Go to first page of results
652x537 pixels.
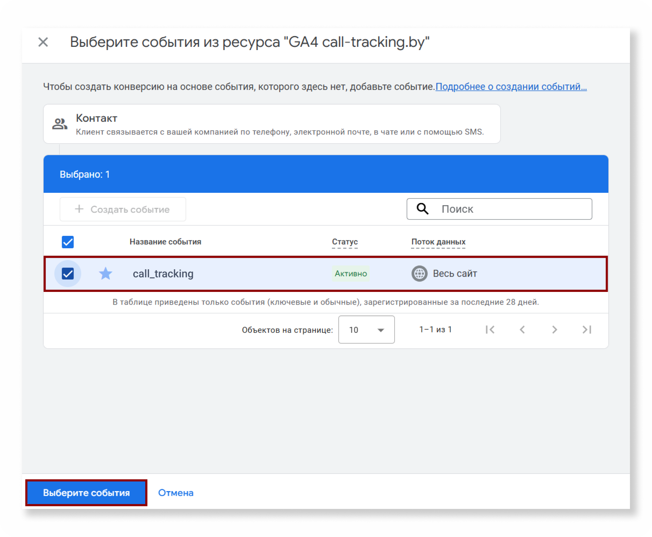(490, 330)
